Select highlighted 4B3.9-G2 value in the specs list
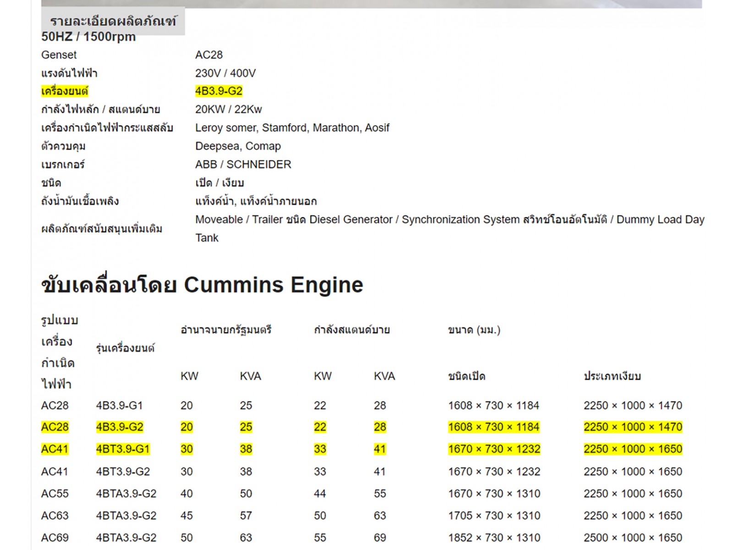Viewport: 733px width, 550px height. coord(219,91)
